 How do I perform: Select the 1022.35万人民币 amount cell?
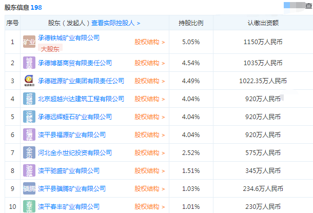[x=263, y=81]
